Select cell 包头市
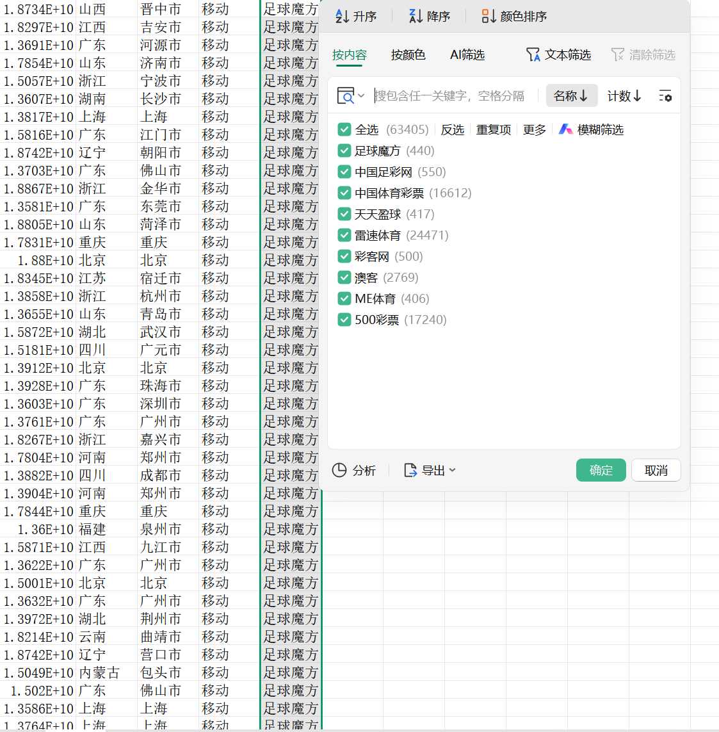 168,672
